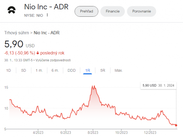The image size is (183, 137).
Task: Click the 10/2023 axis label
Action: 121,133
